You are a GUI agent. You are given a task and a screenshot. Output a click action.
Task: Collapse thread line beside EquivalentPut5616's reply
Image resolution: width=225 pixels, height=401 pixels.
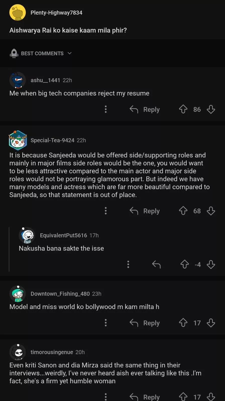(9, 249)
